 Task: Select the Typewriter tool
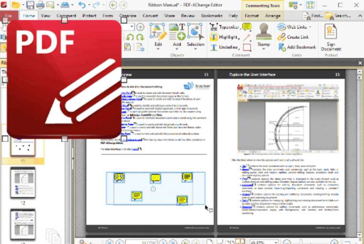coord(225,27)
